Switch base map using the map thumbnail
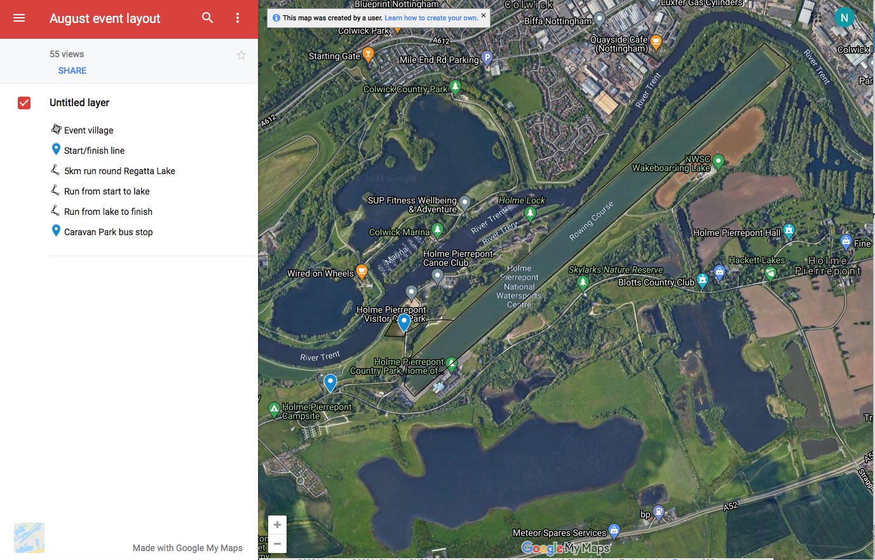 pyautogui.click(x=29, y=538)
